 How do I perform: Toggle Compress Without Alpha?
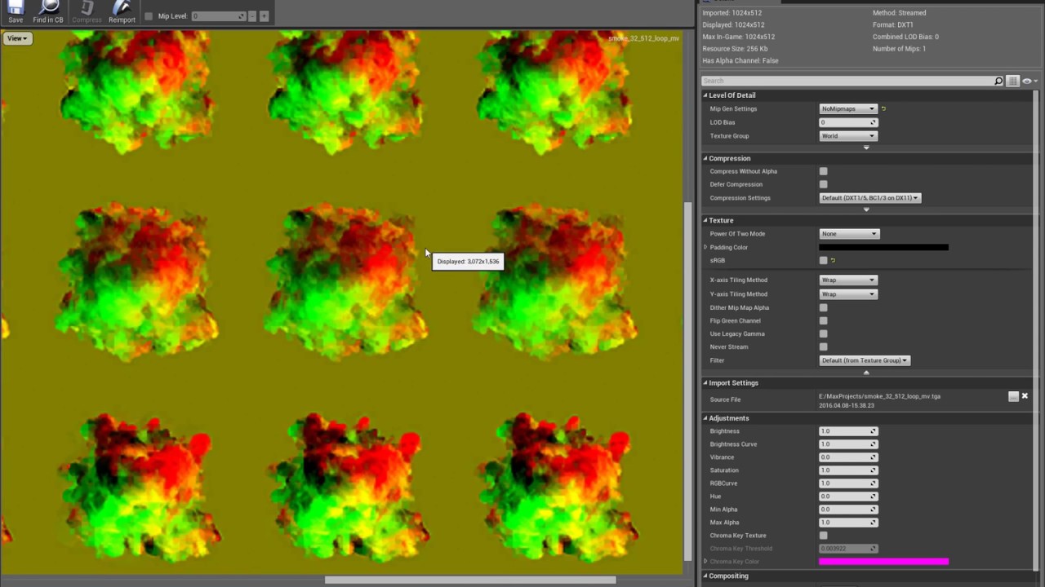823,171
